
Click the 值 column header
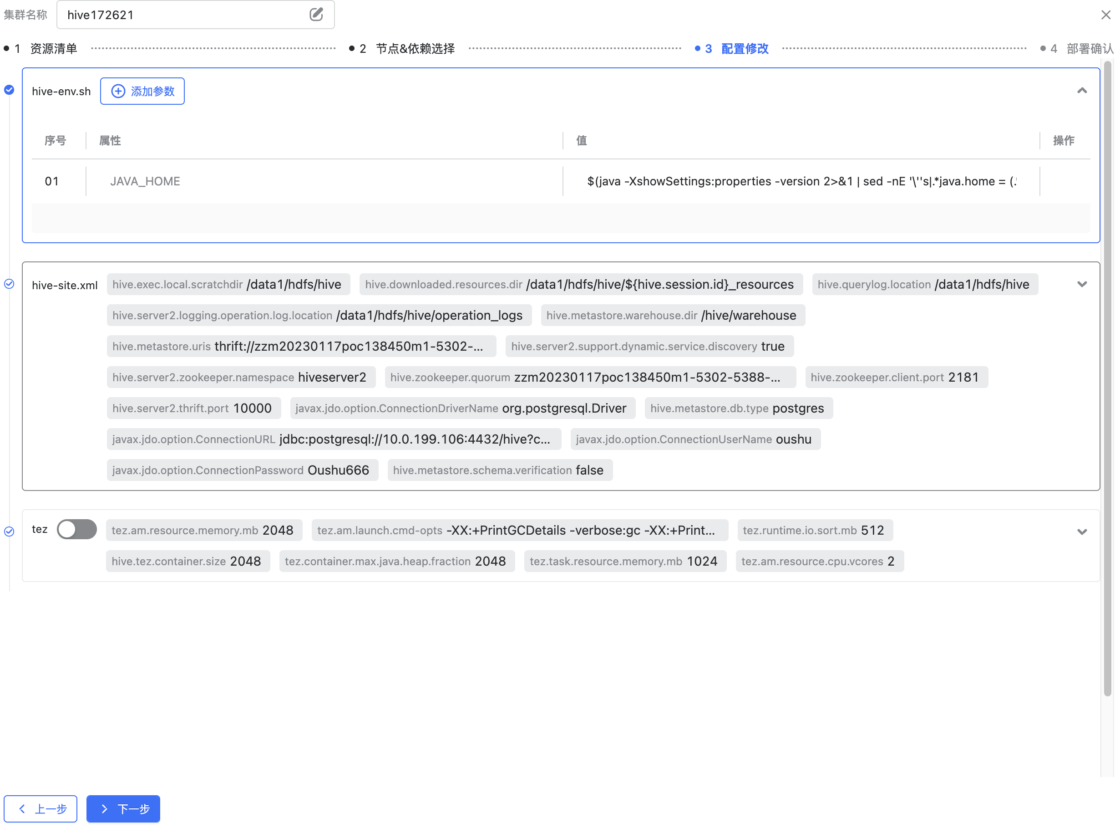pos(581,141)
